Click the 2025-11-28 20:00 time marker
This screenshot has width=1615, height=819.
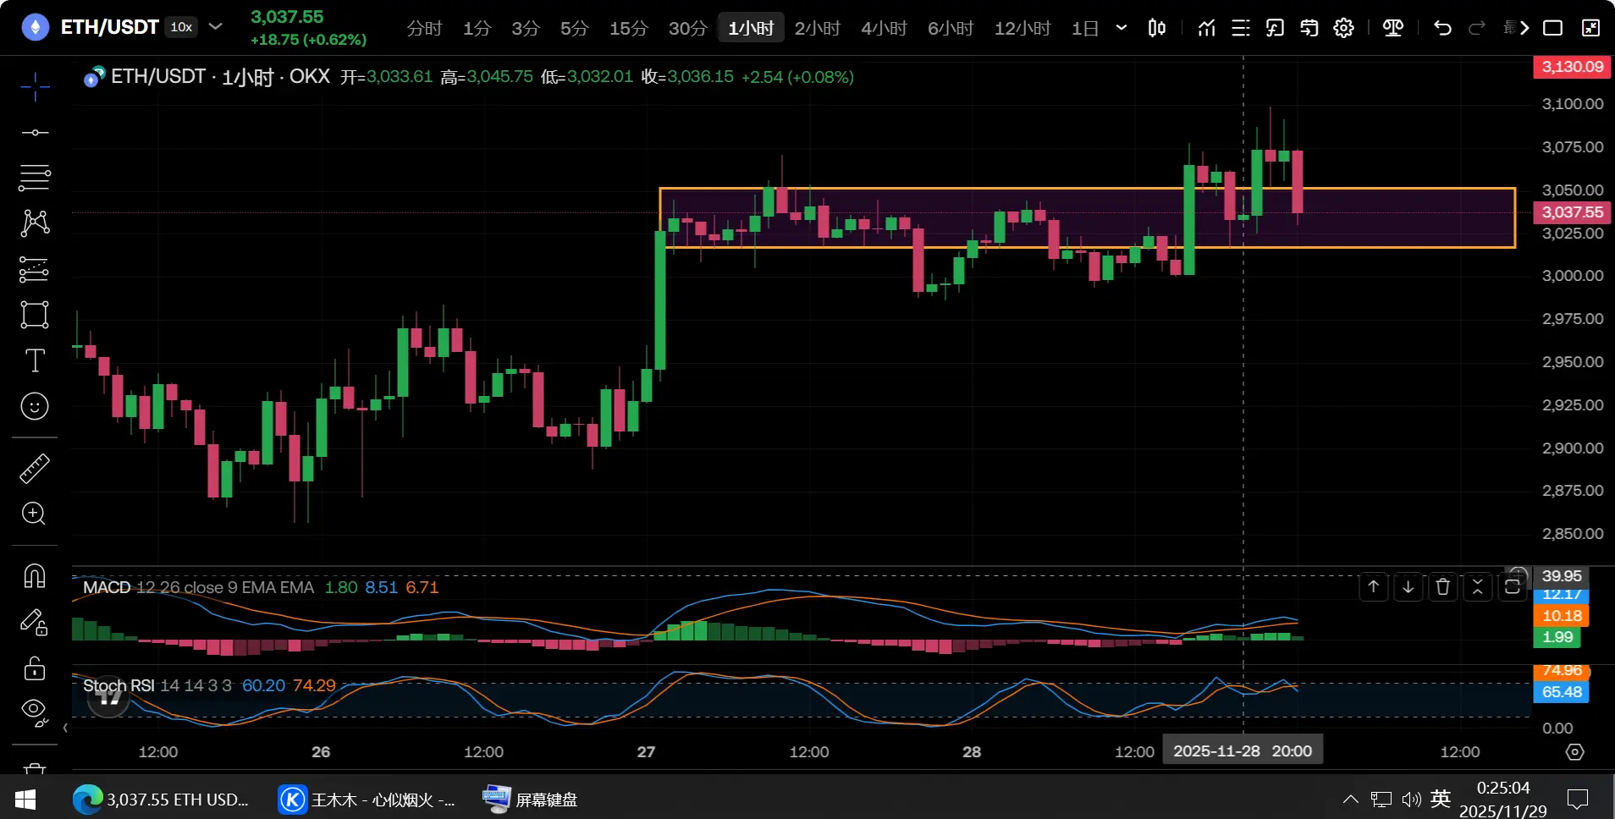point(1243,751)
